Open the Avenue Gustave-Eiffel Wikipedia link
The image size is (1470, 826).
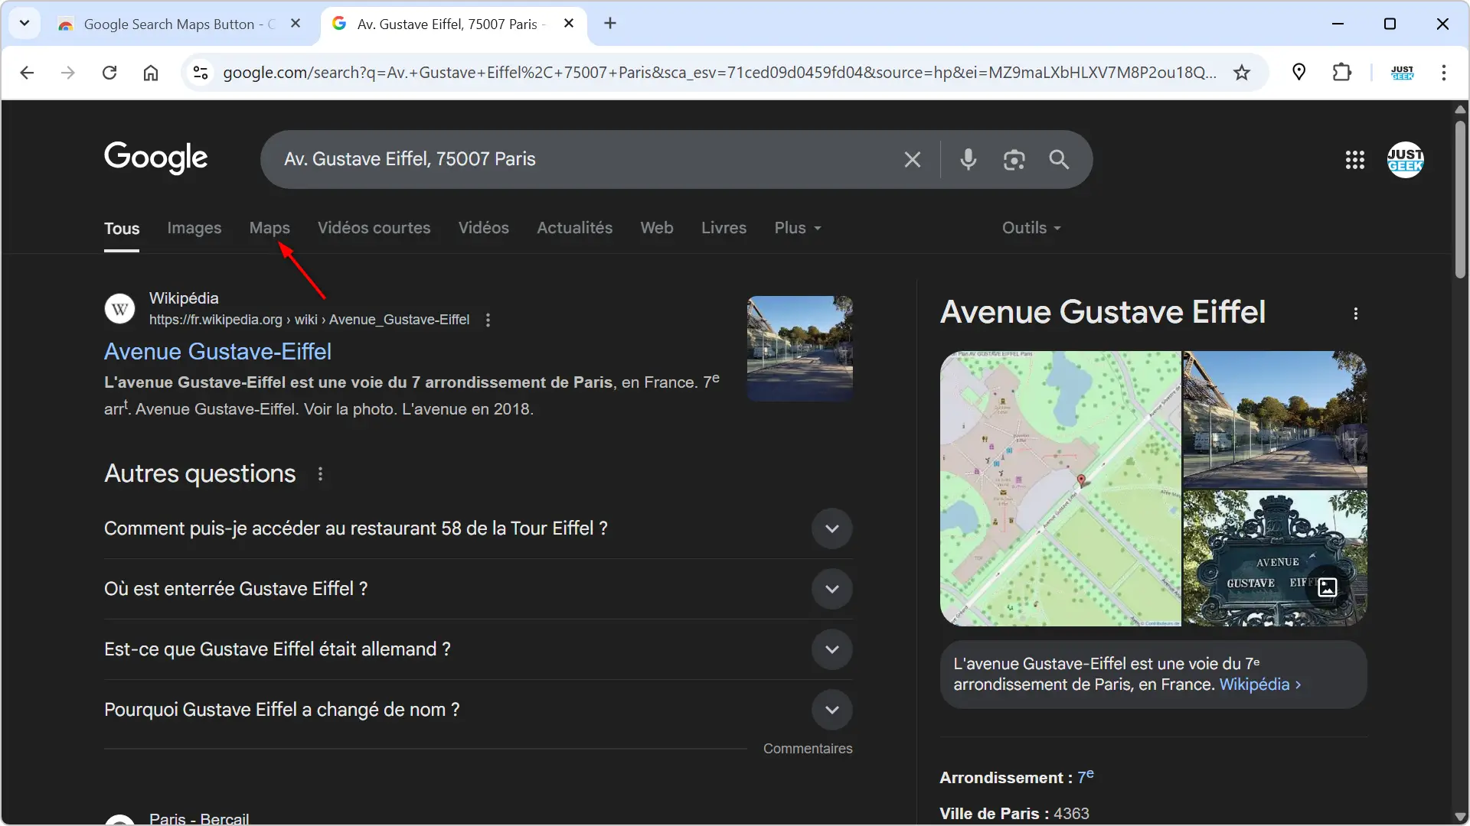click(217, 352)
